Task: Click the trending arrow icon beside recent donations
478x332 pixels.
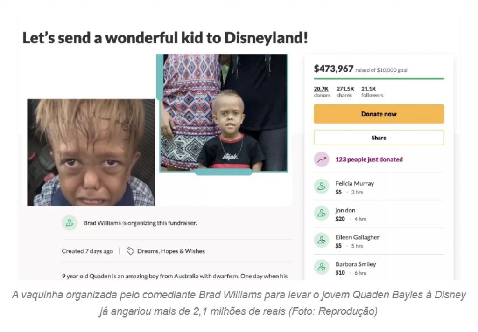Action: coord(322,159)
